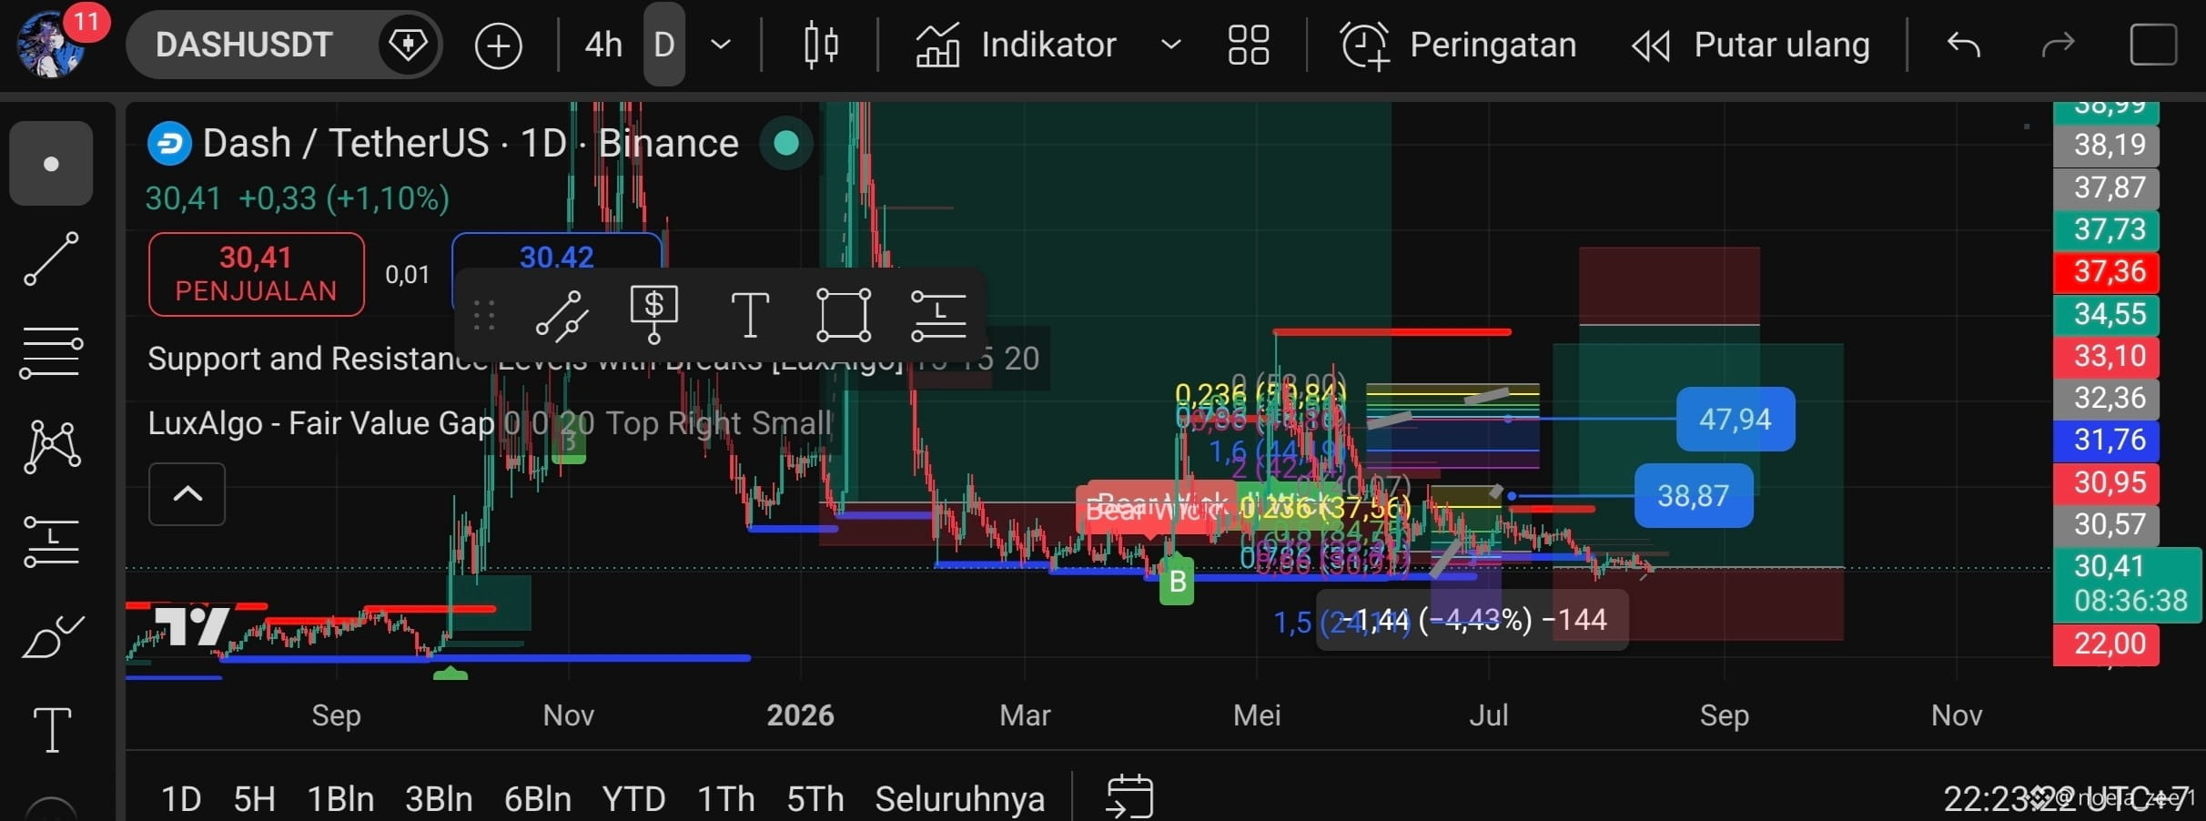Create an alert with the Peringatan clock icon
The height and width of the screenshot is (821, 2206).
(1364, 45)
